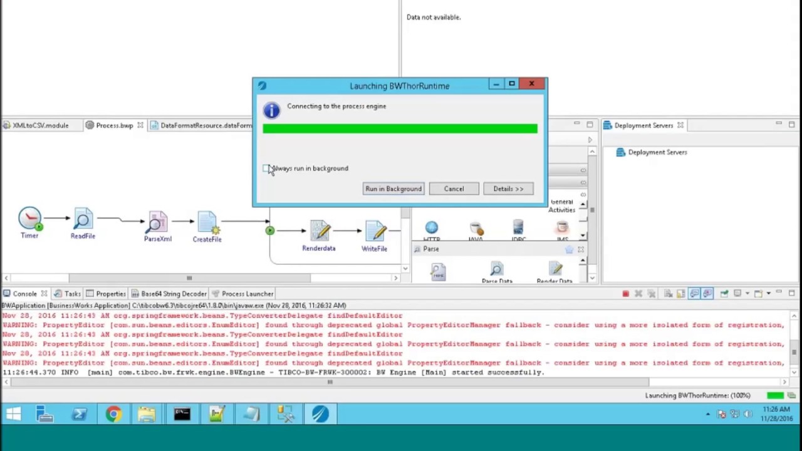The height and width of the screenshot is (451, 802).
Task: Click the TIBCO BusinessWorks Studio taskbar icon
Action: tap(320, 414)
